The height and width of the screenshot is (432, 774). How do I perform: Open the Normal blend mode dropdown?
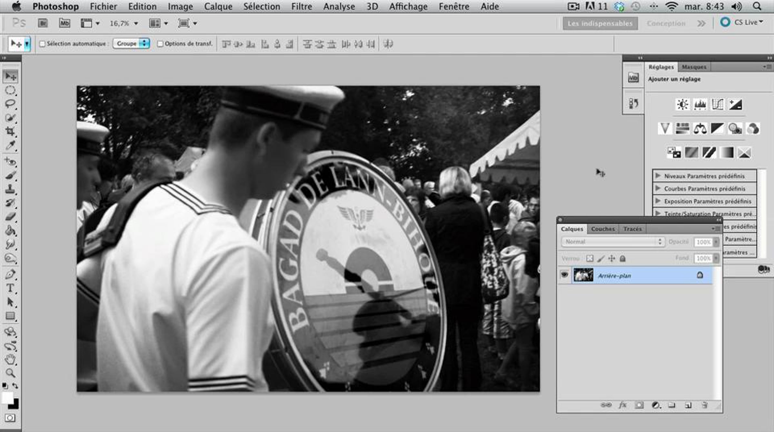pos(613,242)
